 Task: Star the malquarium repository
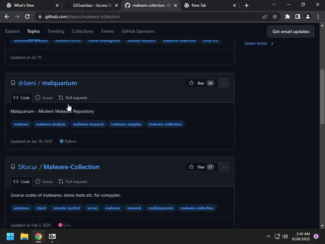tap(202, 83)
